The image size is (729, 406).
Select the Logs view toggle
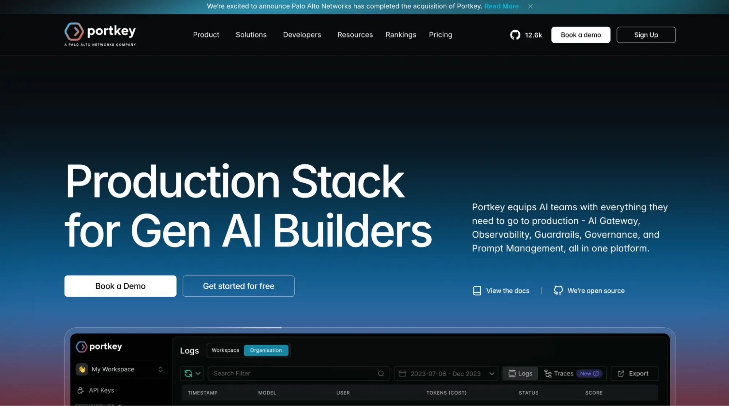click(520, 374)
